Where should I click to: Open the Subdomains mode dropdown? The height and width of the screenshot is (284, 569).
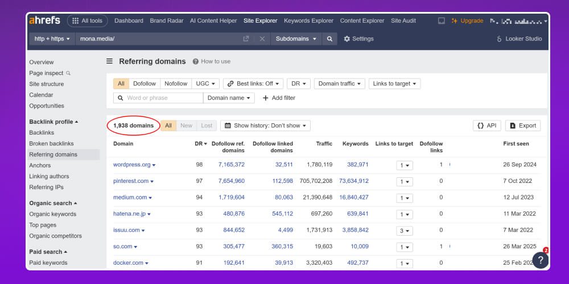pos(296,39)
